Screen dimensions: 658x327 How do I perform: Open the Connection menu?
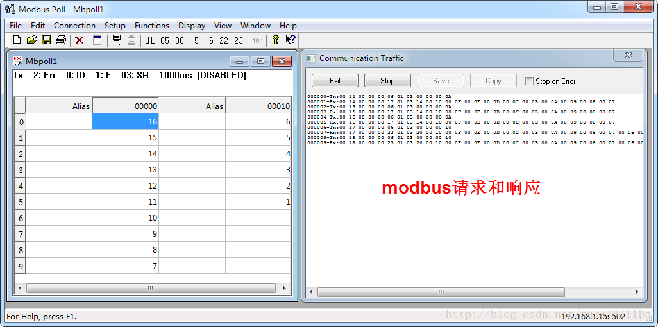tap(74, 25)
